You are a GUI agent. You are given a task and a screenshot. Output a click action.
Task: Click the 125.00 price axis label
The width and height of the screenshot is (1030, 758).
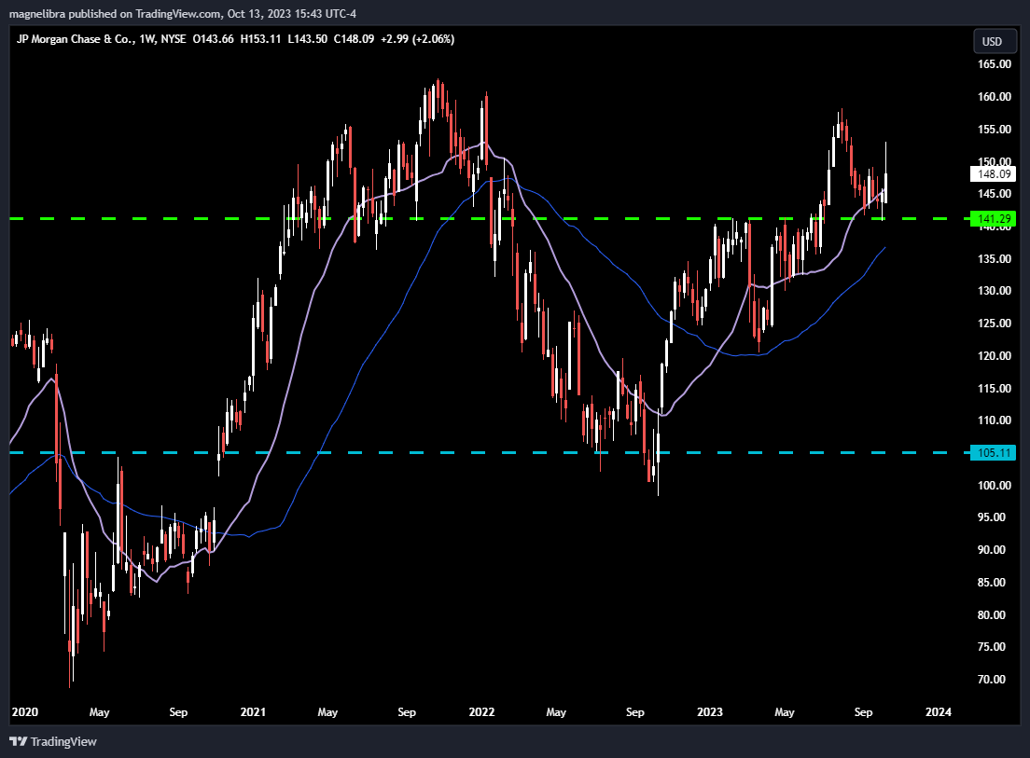995,323
